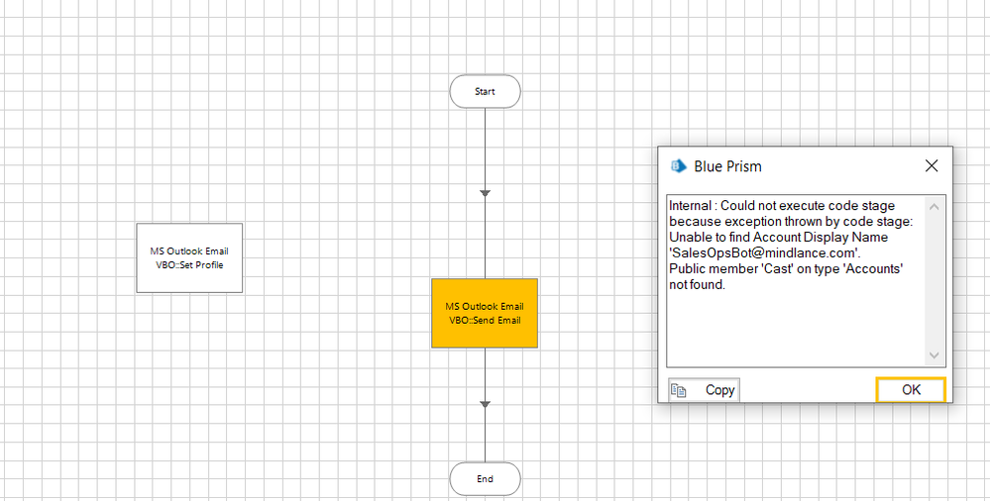Click the Blue Prism logo icon
The height and width of the screenshot is (501, 990).
tap(679, 166)
